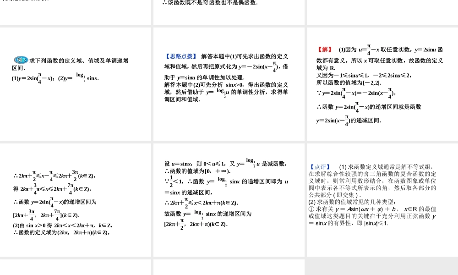Click the line 公共部分（即交集）.
Image resolution: width=458 pixels, height=275 pixels.
[335, 195]
